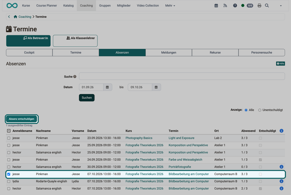The width and height of the screenshot is (291, 195).
Task: Open the Video Collection menu item
Action: [148, 6]
